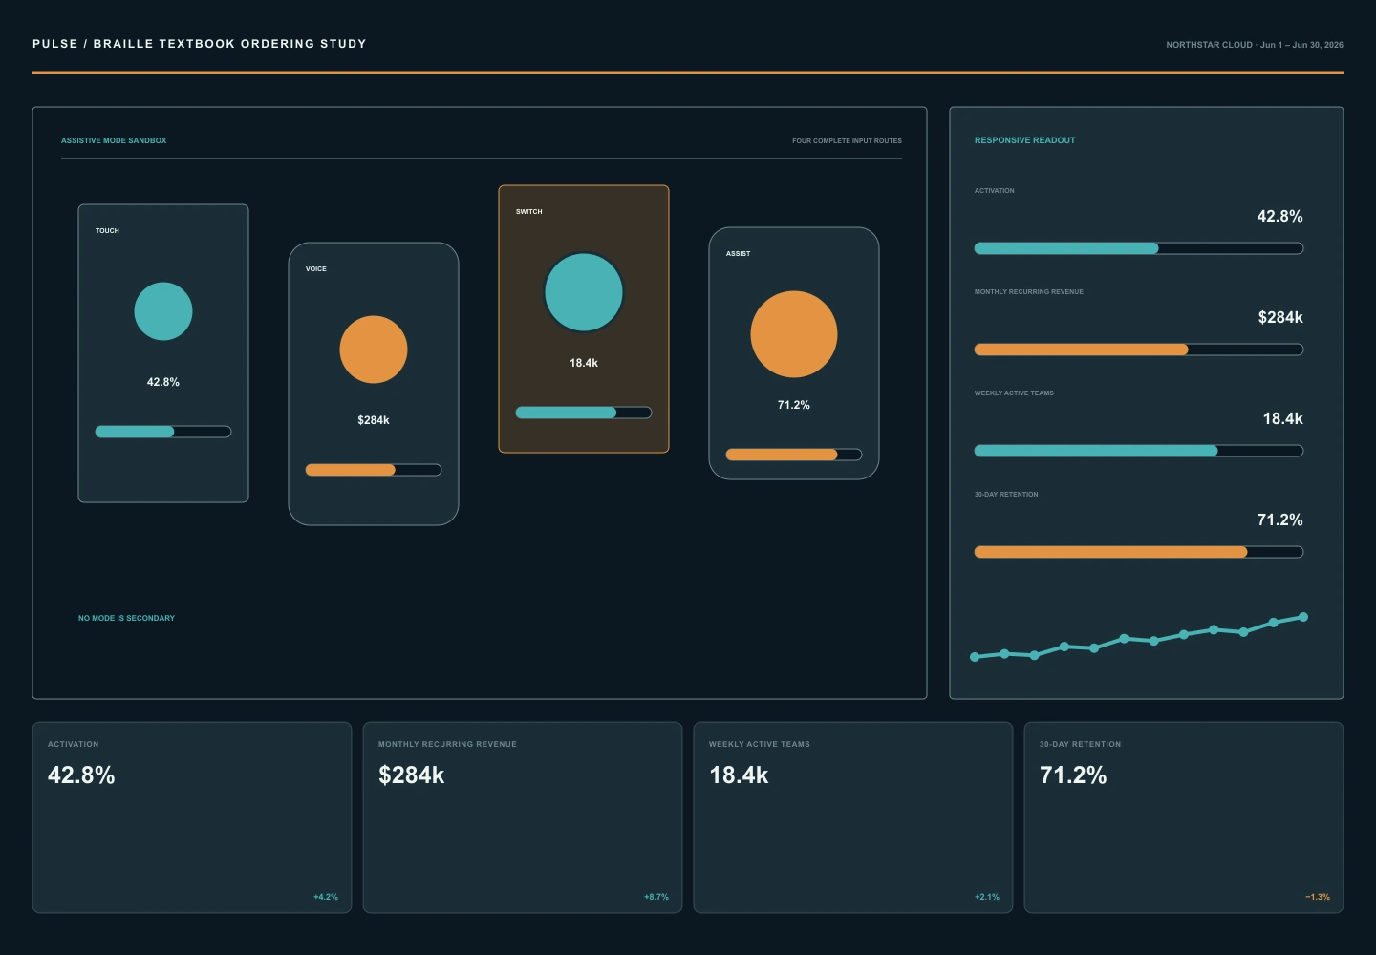Click the SWITCH card progress bar
This screenshot has width=1376, height=955.
pos(584,413)
